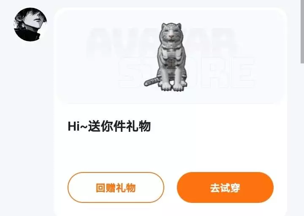This screenshot has width=304, height=216.
Task: Tap the white tiger gift image
Action: (x=166, y=57)
